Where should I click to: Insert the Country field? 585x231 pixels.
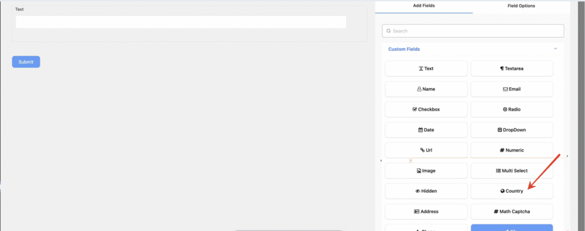pos(512,191)
